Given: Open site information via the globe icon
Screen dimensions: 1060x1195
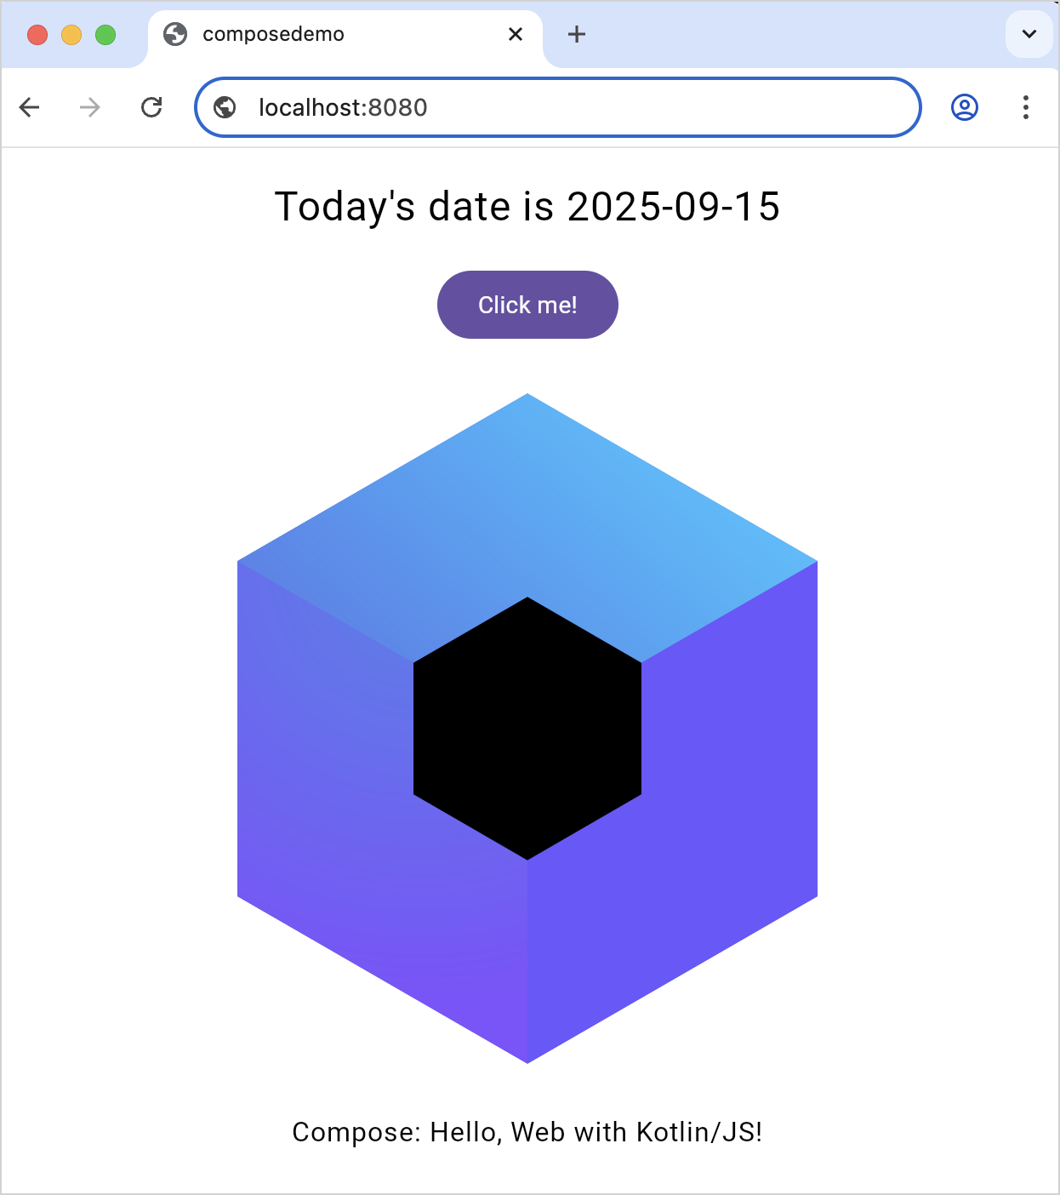Looking at the screenshot, I should 225,107.
